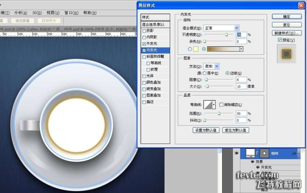Click the 抖动 slider handle

click(205, 120)
